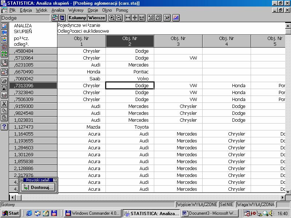291x218 pixels.
Task: Click the Zoom in magnifier icon
Action: (x=112, y=18)
